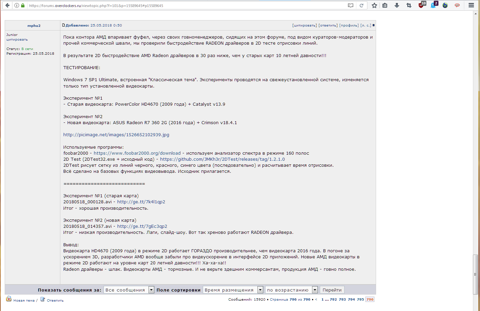Click the Перейти button
This screenshot has width=480, height=311.
[332, 290]
